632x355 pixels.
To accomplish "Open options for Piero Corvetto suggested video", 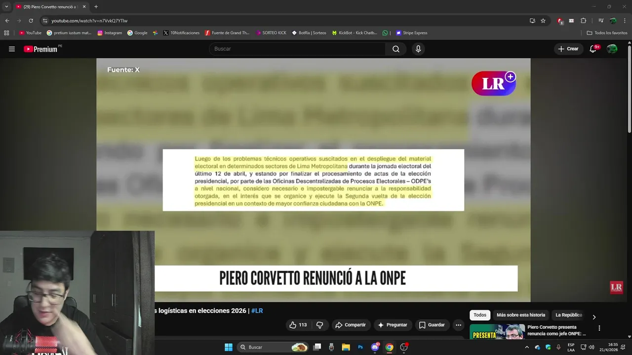I will tap(599, 328).
